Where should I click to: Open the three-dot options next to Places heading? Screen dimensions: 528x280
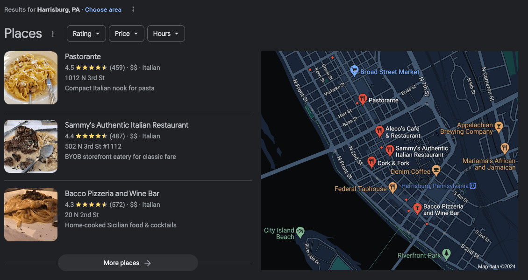coord(52,34)
